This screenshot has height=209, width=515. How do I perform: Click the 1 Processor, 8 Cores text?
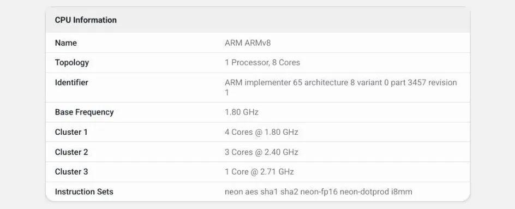coord(262,63)
